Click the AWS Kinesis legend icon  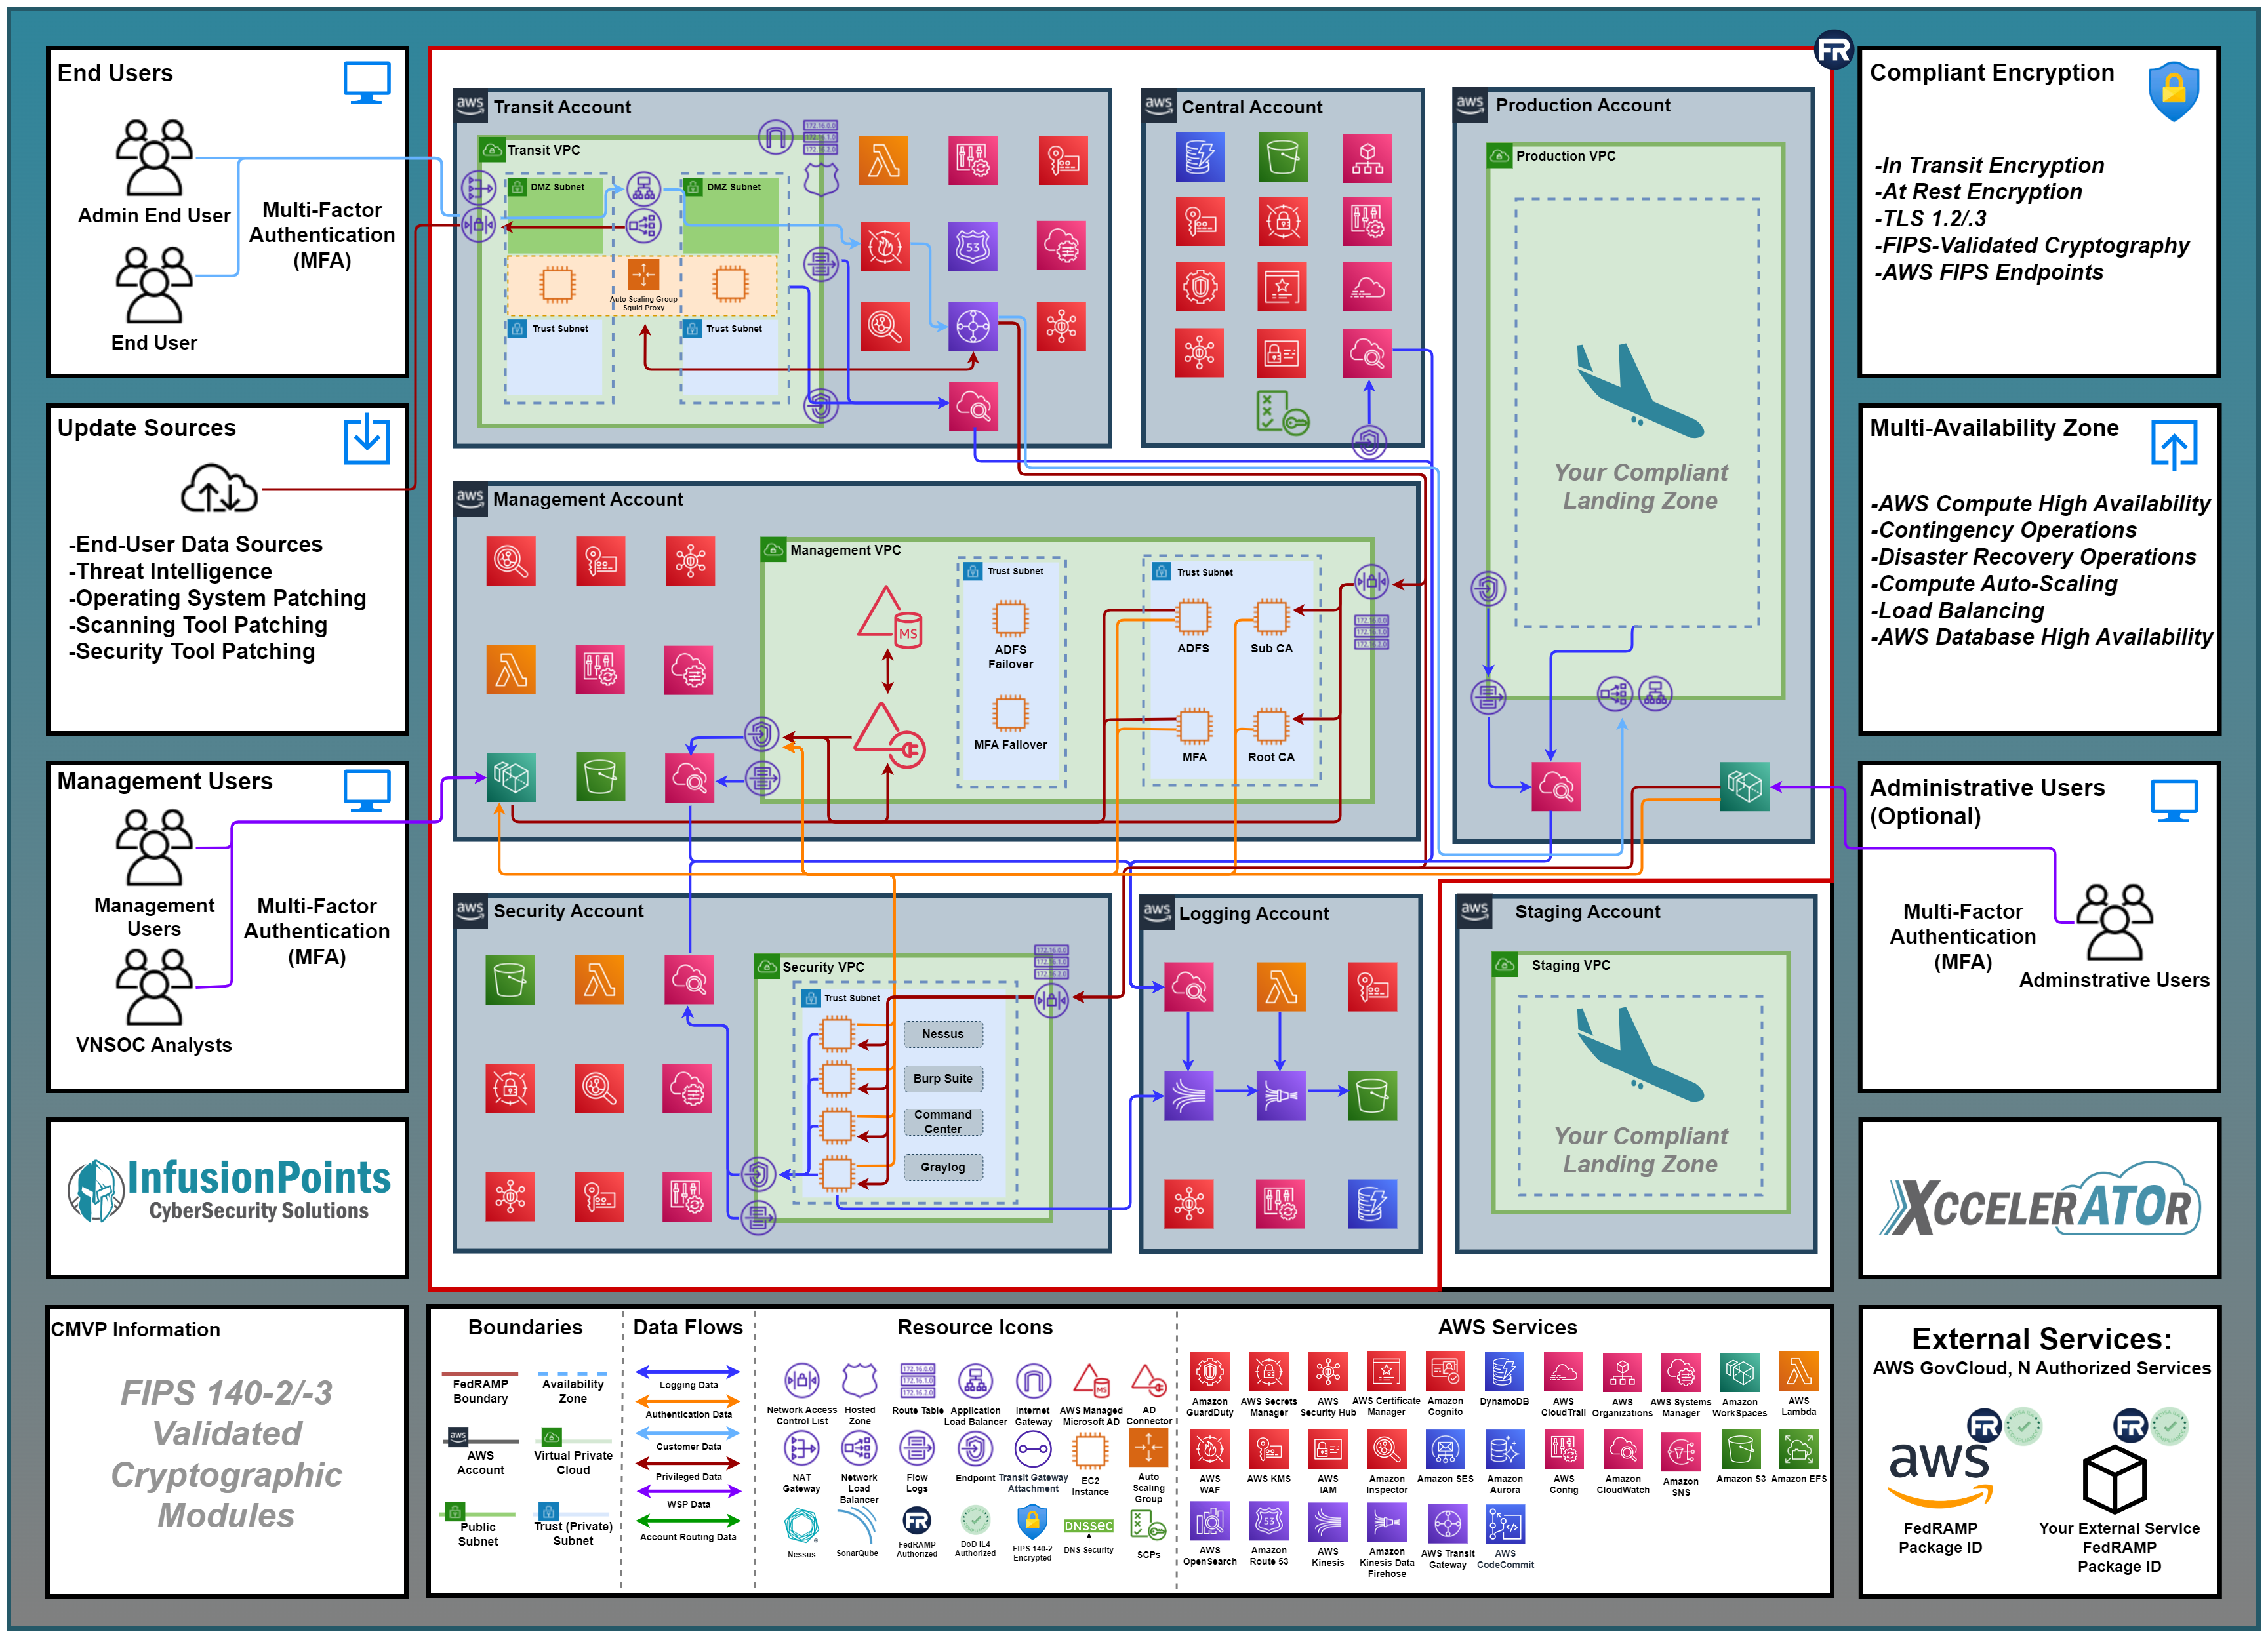[1328, 1523]
